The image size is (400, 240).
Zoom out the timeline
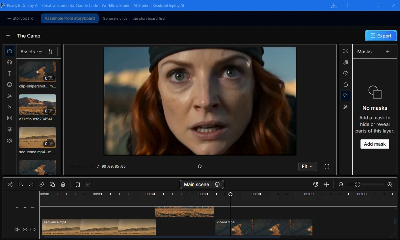tap(341, 184)
